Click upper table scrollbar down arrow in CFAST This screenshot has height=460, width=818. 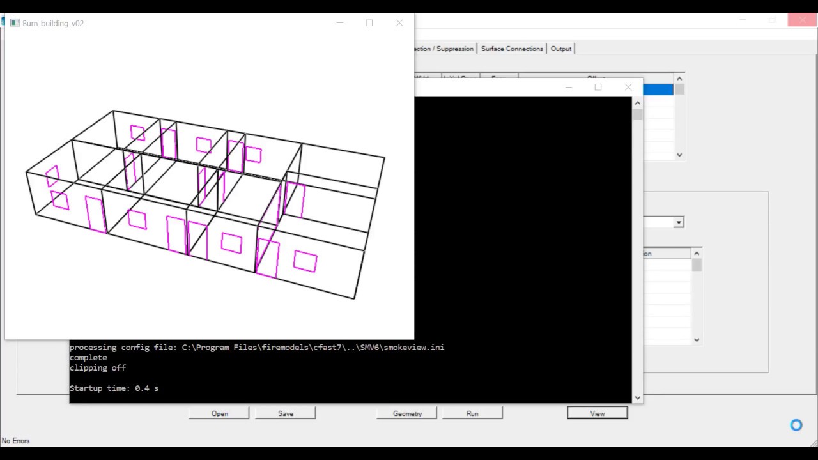pos(679,155)
